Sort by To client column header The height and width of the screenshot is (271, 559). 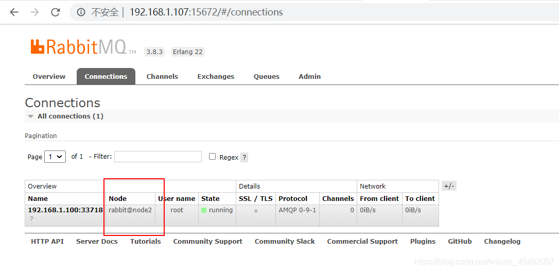[x=420, y=198]
